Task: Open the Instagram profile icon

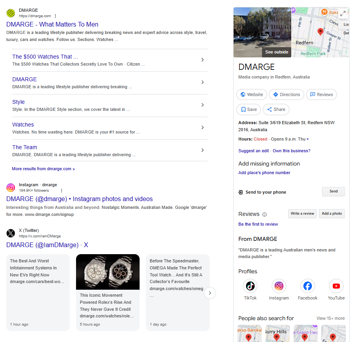Action: click(279, 286)
